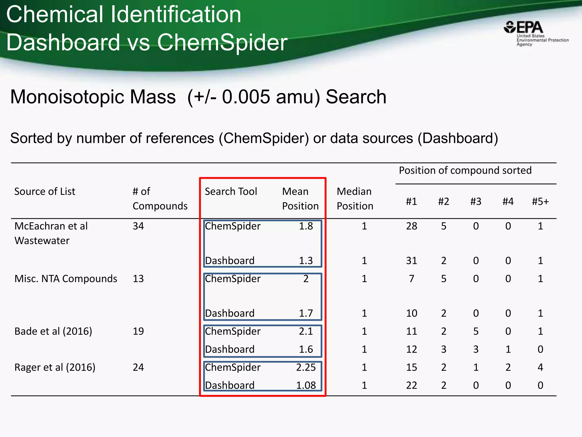Click mean position value '1.3'
The height and width of the screenshot is (437, 582).
[x=306, y=261]
